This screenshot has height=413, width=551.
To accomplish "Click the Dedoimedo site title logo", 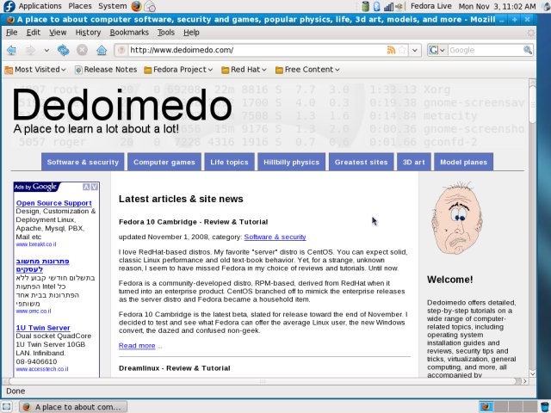I will (x=122, y=105).
